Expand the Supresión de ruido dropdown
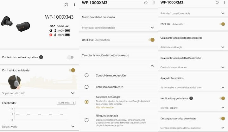228x132 pixels. [x=73, y=93]
